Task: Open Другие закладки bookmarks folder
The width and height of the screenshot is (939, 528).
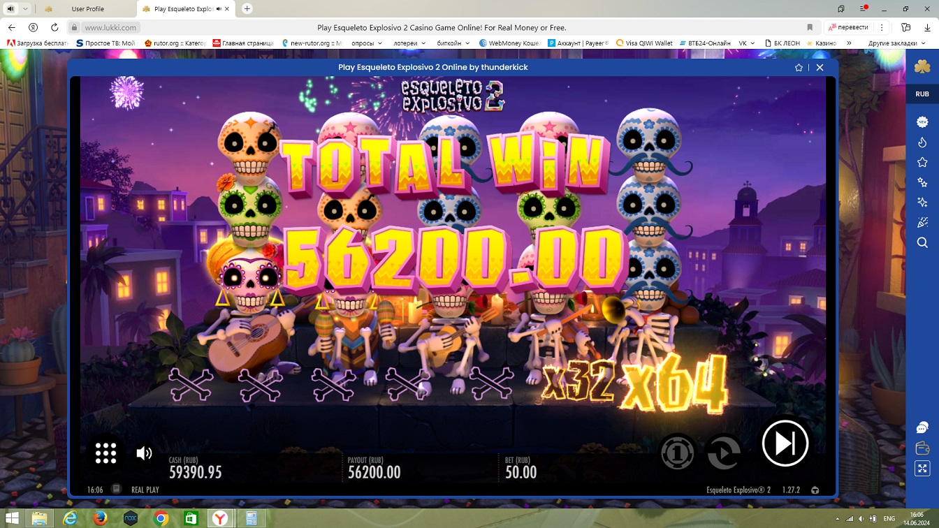Action: tap(896, 43)
